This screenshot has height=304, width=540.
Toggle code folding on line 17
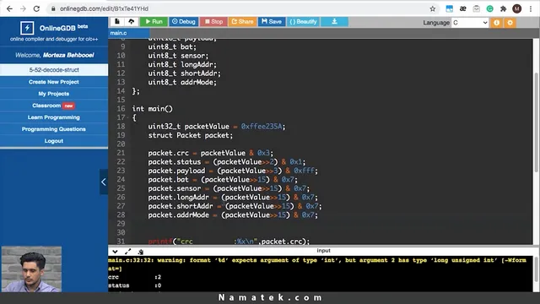[x=127, y=117]
